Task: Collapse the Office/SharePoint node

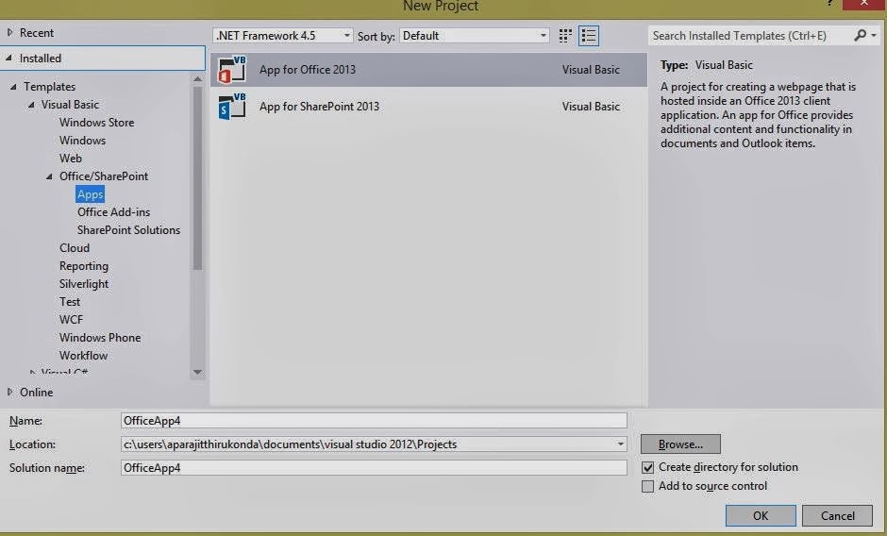Action: coord(50,176)
